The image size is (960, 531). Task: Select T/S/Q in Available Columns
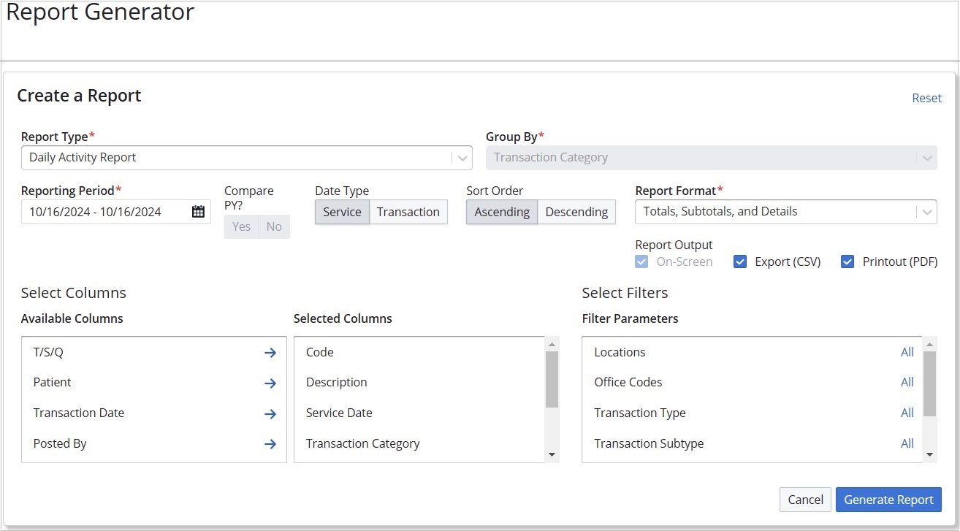click(48, 352)
